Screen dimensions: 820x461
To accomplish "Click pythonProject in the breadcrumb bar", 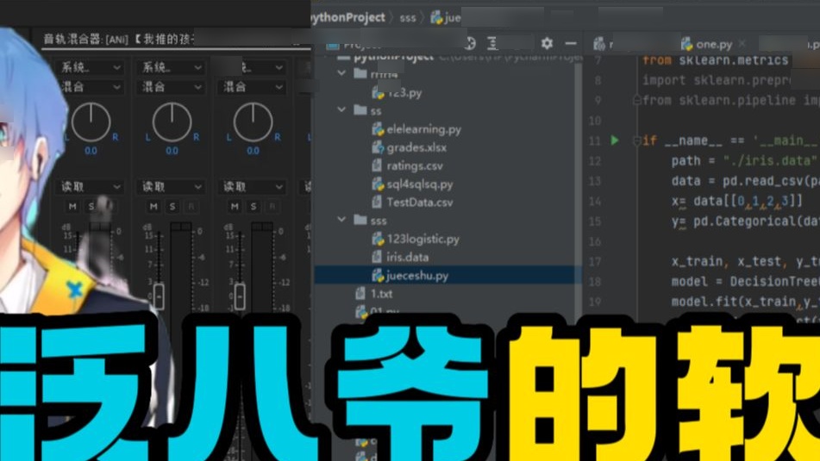I will pyautogui.click(x=347, y=17).
